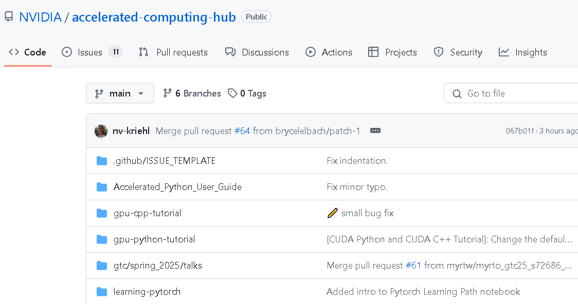Image resolution: width=578 pixels, height=304 pixels.
Task: Expand commit message ellipsis button
Action: pos(375,131)
